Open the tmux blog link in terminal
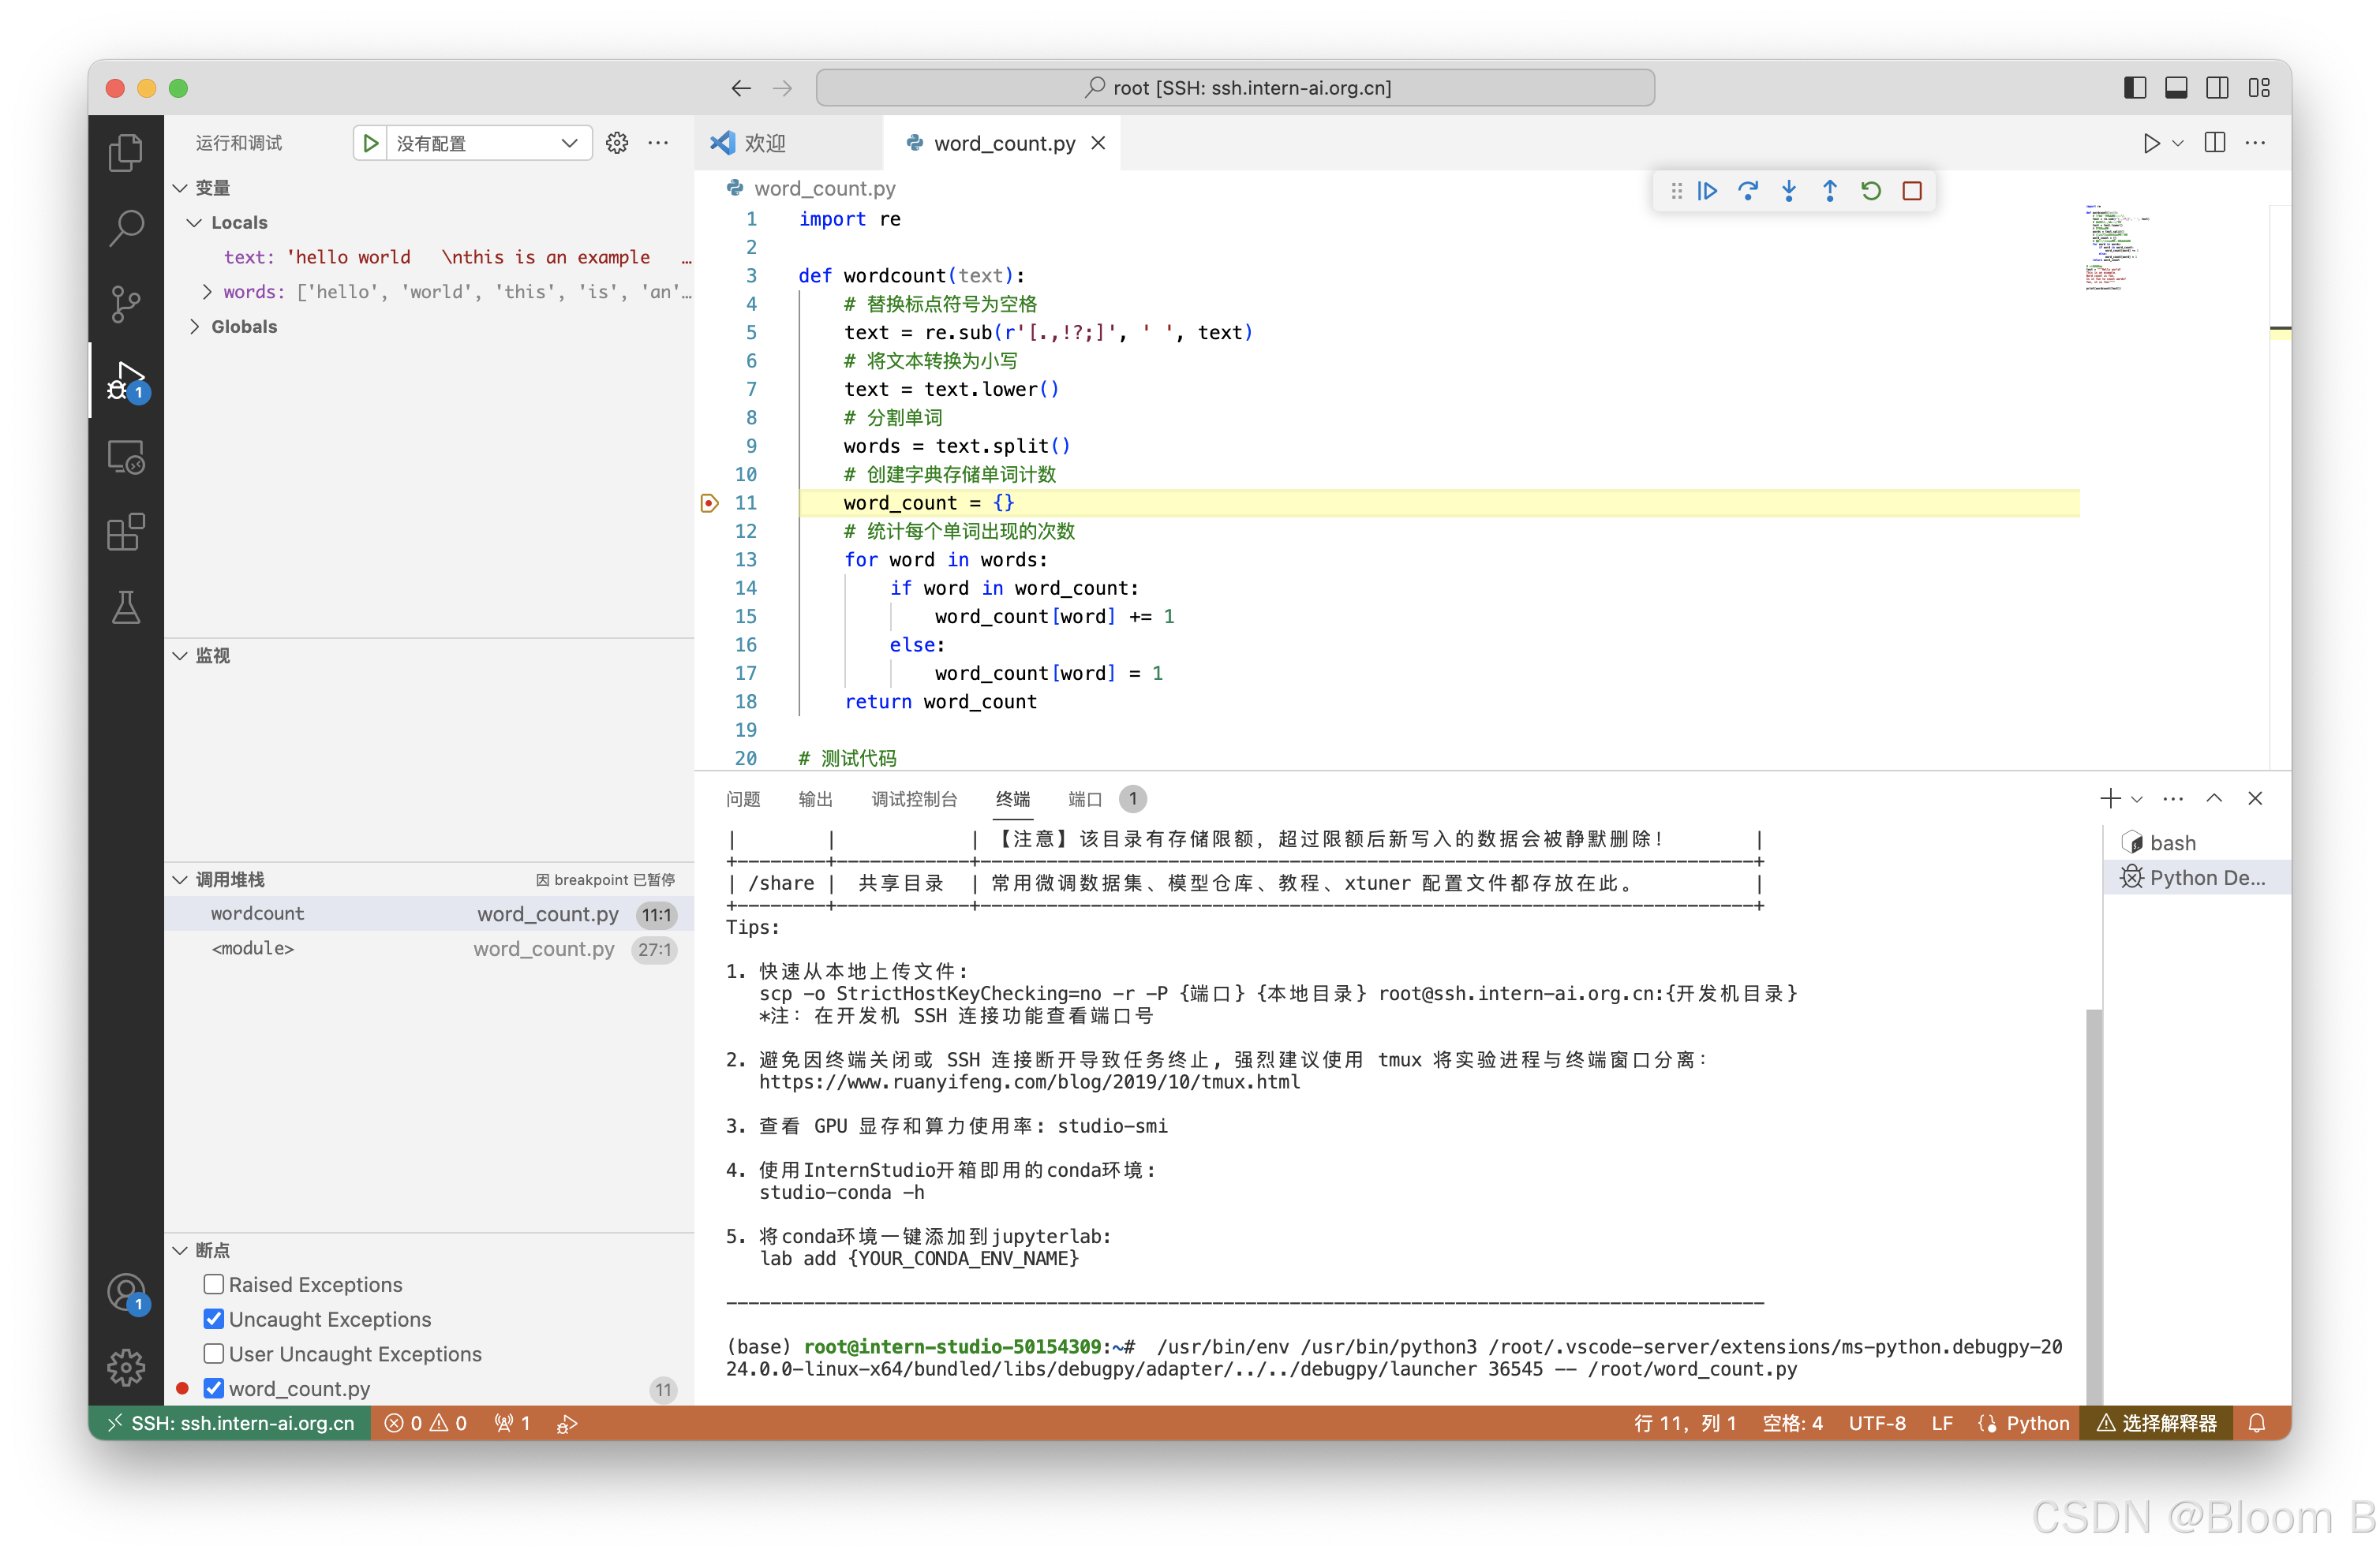This screenshot has height=1557, width=2380. tap(1030, 1081)
